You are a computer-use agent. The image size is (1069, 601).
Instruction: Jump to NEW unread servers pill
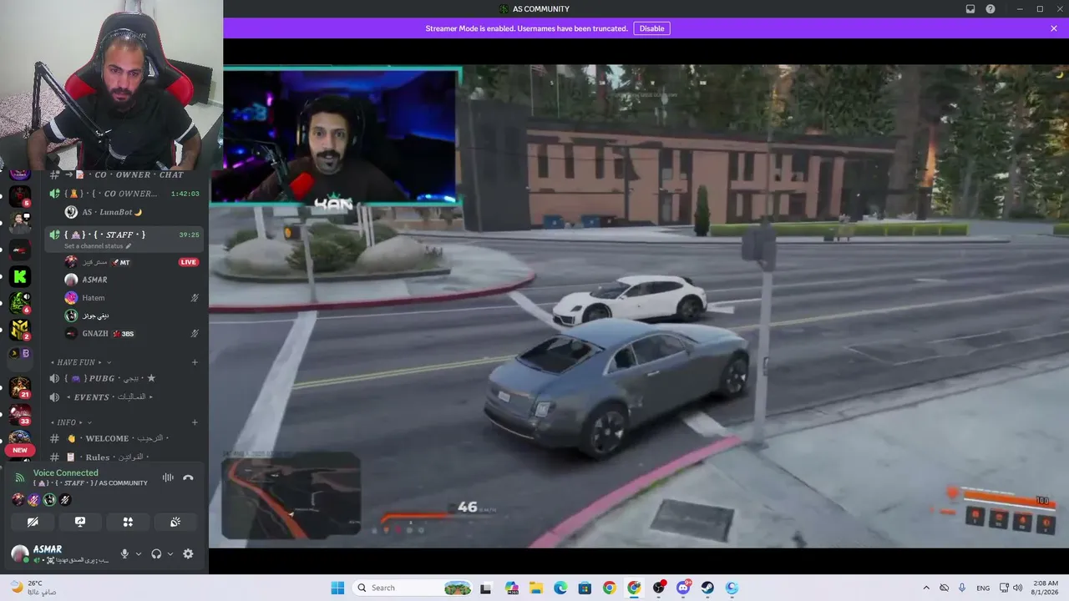point(19,450)
